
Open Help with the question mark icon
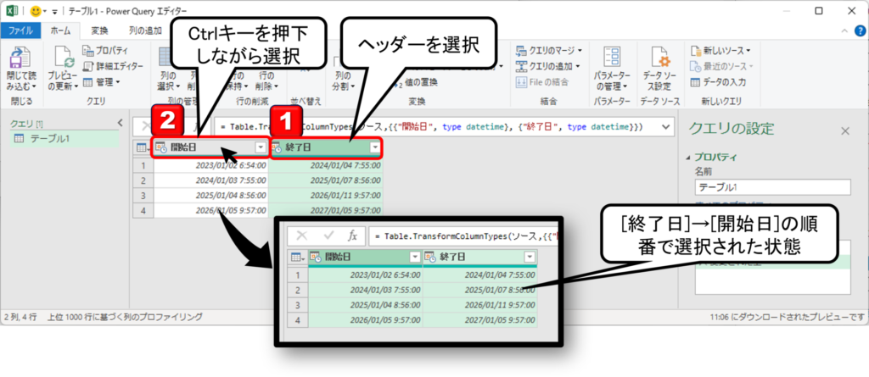(860, 31)
